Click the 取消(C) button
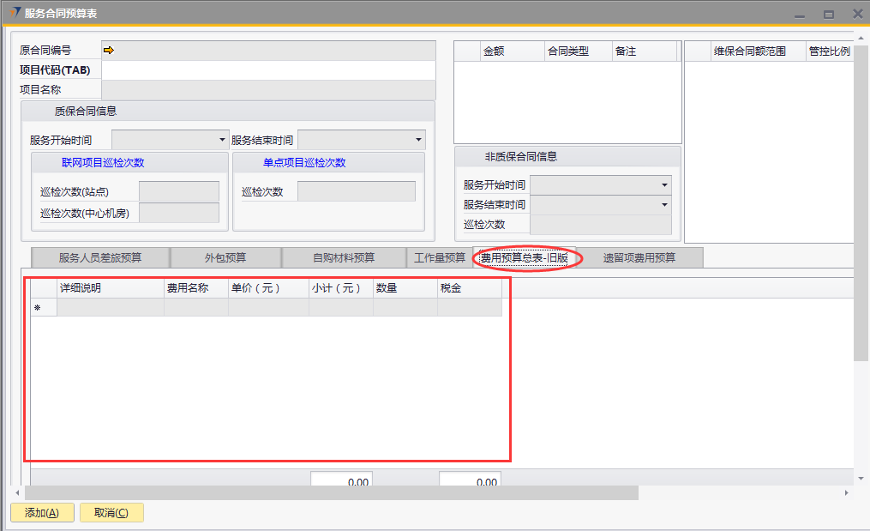870x531 pixels. (x=111, y=513)
